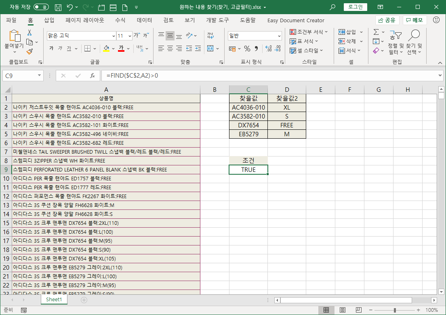Screen dimensions: 446x315
Task: Switch to the 수식 tab
Action: pyautogui.click(x=120, y=20)
